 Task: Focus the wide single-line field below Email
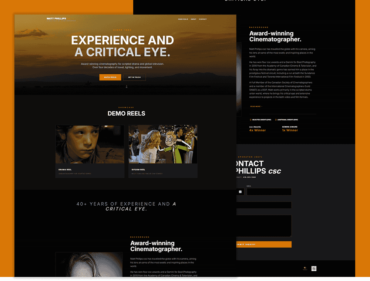264,205
